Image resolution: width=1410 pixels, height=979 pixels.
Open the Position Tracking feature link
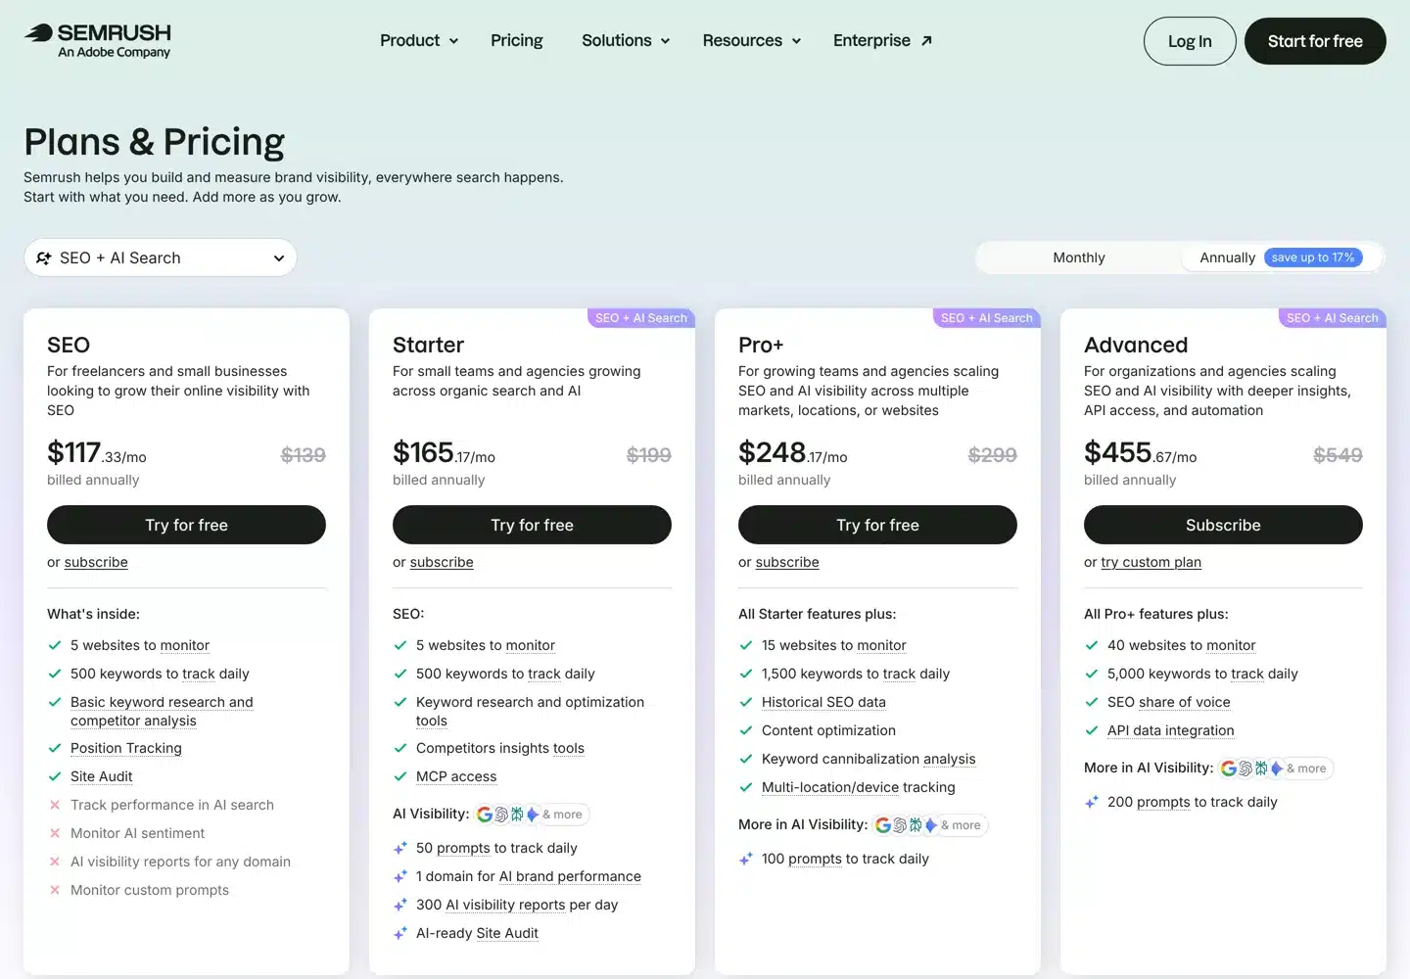[126, 748]
